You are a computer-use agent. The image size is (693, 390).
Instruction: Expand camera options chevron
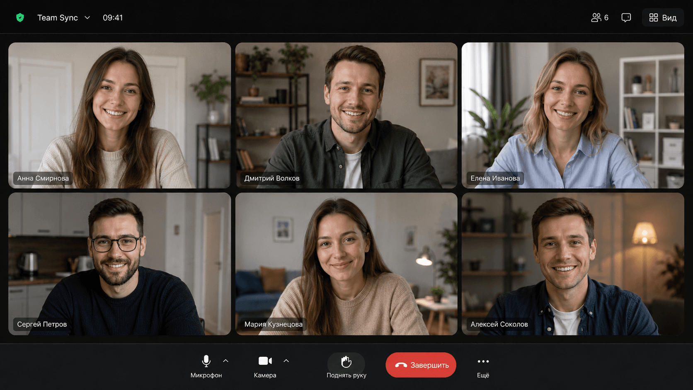(x=286, y=361)
